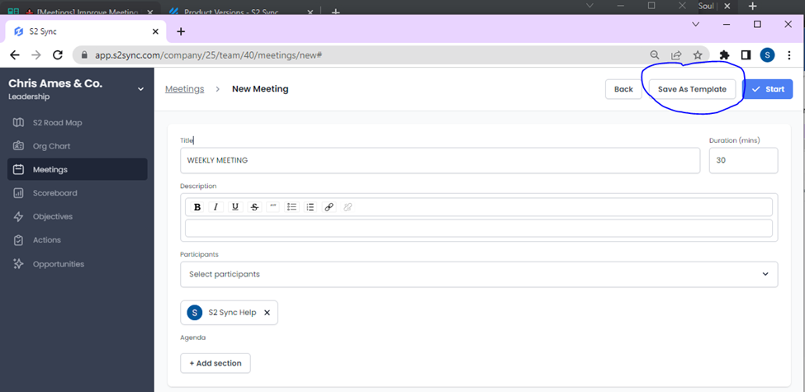The image size is (805, 392).
Task: Click the site lock icon
Action: coord(85,55)
